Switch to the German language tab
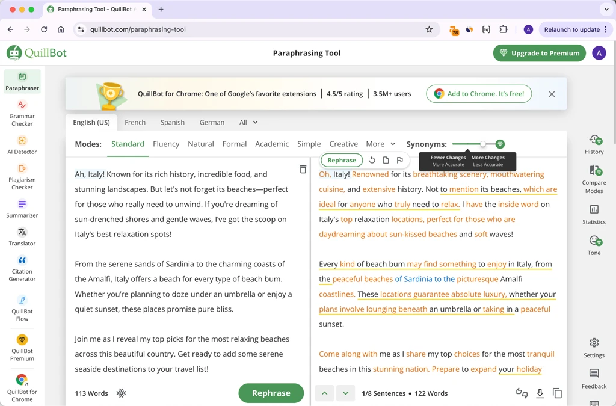Screen dimensions: 616x406 (x=212, y=123)
